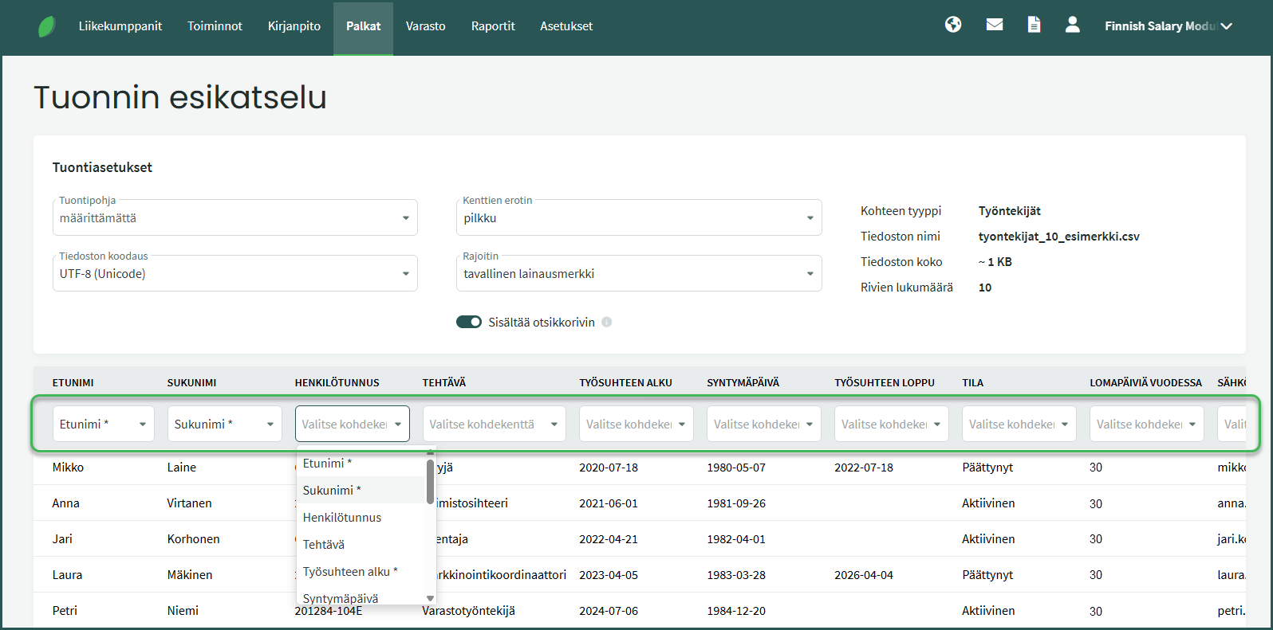Viewport: 1273px width, 630px height.
Task: Select Henkilötunnus from dropdown list
Action: (x=342, y=518)
